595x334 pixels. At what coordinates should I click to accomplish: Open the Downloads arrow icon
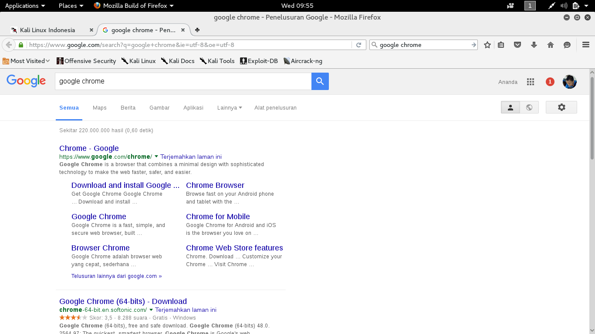[534, 45]
